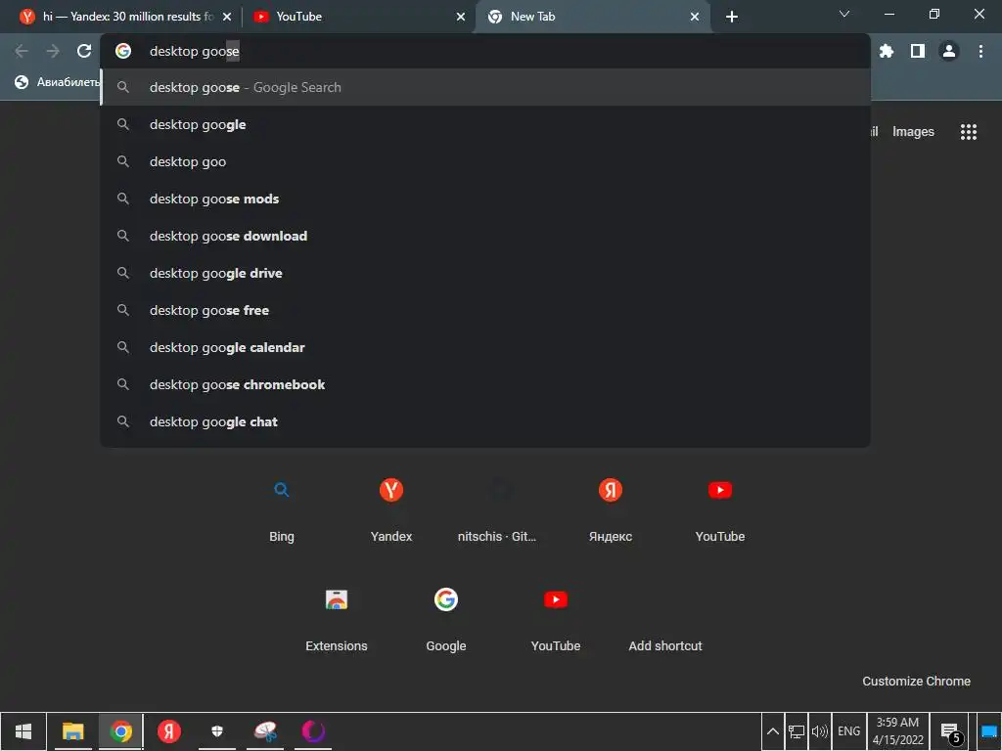
Task: Open the Яндекс shortcut tile
Action: pos(611,509)
